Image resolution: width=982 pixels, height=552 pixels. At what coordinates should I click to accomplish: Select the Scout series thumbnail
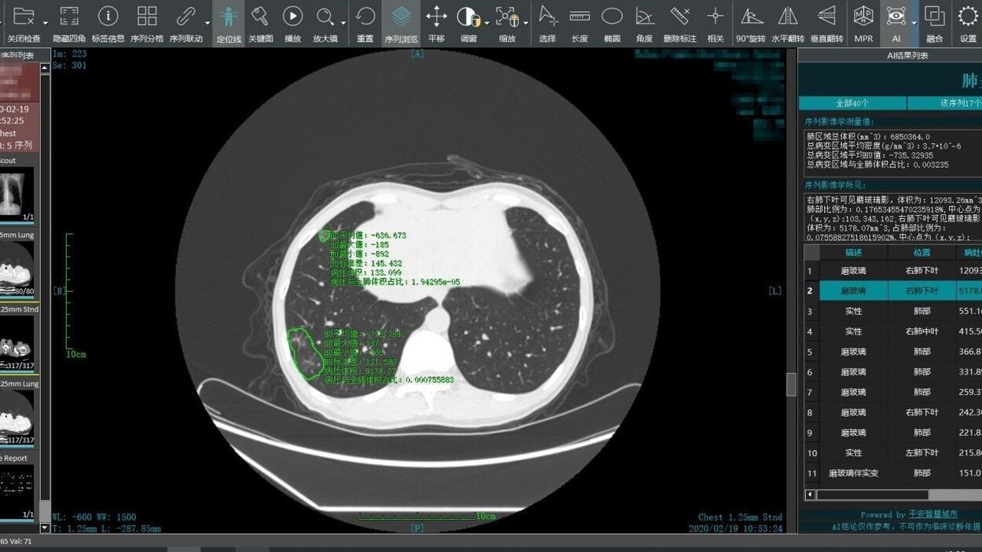(x=16, y=194)
